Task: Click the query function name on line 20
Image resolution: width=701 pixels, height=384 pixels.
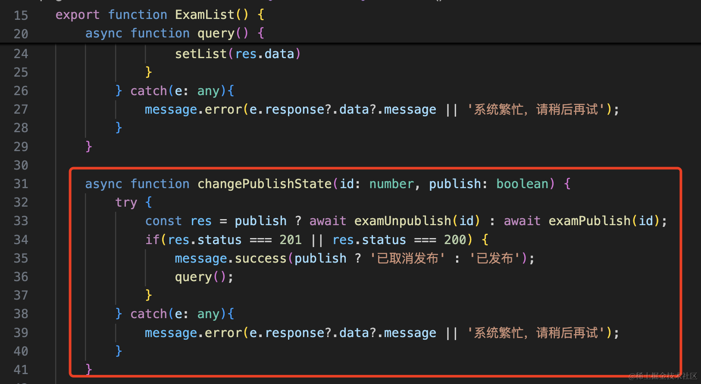Action: point(216,33)
